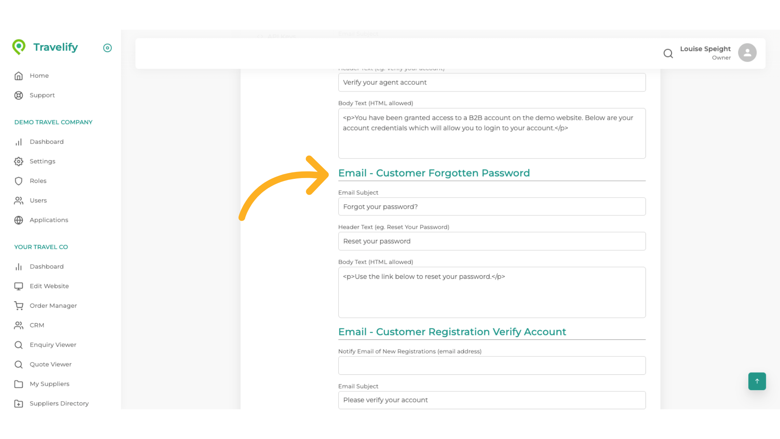
Task: Select the Roles shield icon
Action: 19,181
